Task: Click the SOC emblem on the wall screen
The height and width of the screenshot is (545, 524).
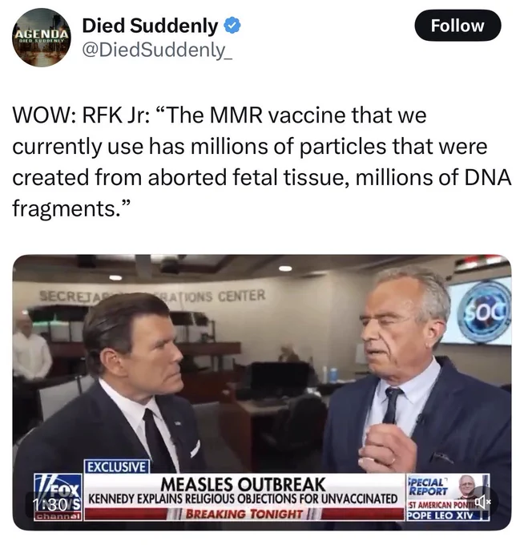Action: pos(487,314)
